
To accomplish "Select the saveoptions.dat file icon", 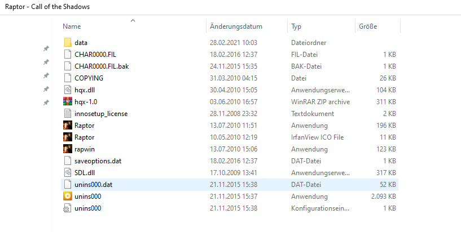I will point(68,160).
